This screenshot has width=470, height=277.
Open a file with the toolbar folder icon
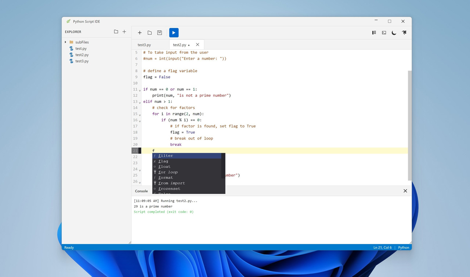[149, 33]
